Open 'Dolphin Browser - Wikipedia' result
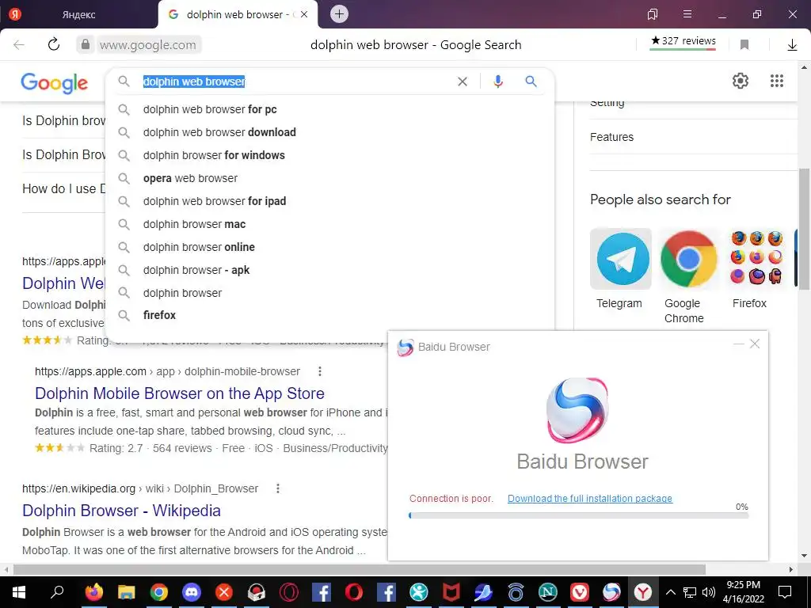Screen dimensions: 811x608 click(x=121, y=511)
